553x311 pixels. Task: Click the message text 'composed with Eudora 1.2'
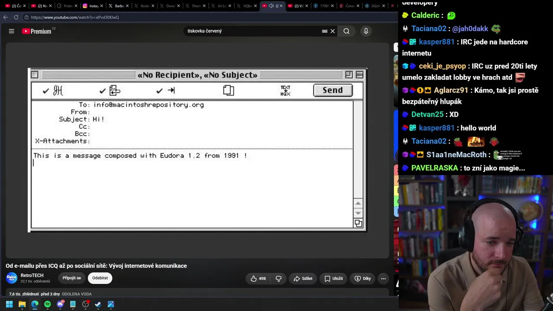tap(152, 155)
